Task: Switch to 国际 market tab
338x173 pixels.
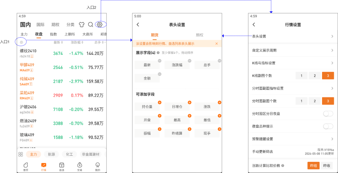Action: point(41,25)
